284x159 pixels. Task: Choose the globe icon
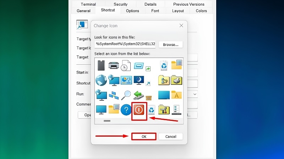tap(101, 80)
